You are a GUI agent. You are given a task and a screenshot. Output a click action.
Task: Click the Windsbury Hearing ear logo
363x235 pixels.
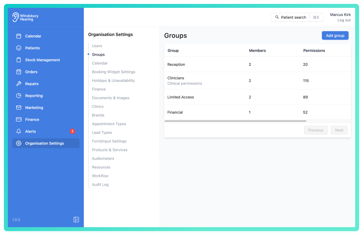coord(16,17)
